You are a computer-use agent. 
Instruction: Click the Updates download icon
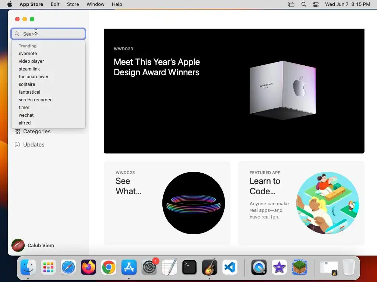pyautogui.click(x=17, y=145)
